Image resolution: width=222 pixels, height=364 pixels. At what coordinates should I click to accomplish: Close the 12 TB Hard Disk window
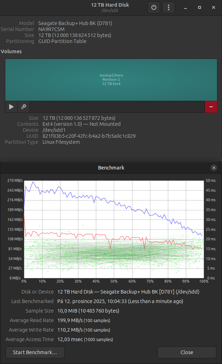pos(214,7)
